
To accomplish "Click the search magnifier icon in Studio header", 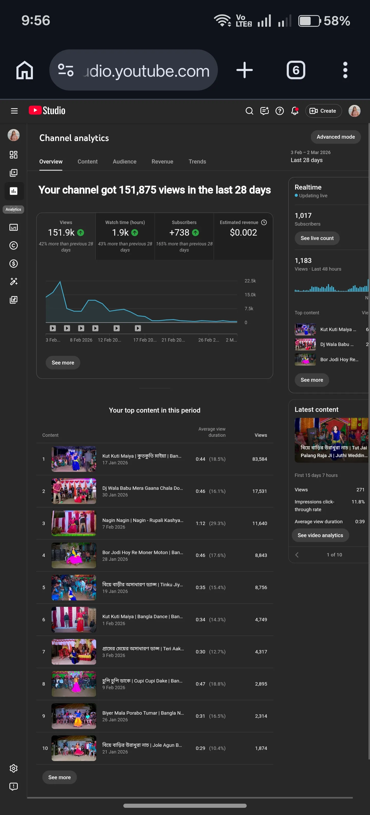I will pyautogui.click(x=249, y=111).
